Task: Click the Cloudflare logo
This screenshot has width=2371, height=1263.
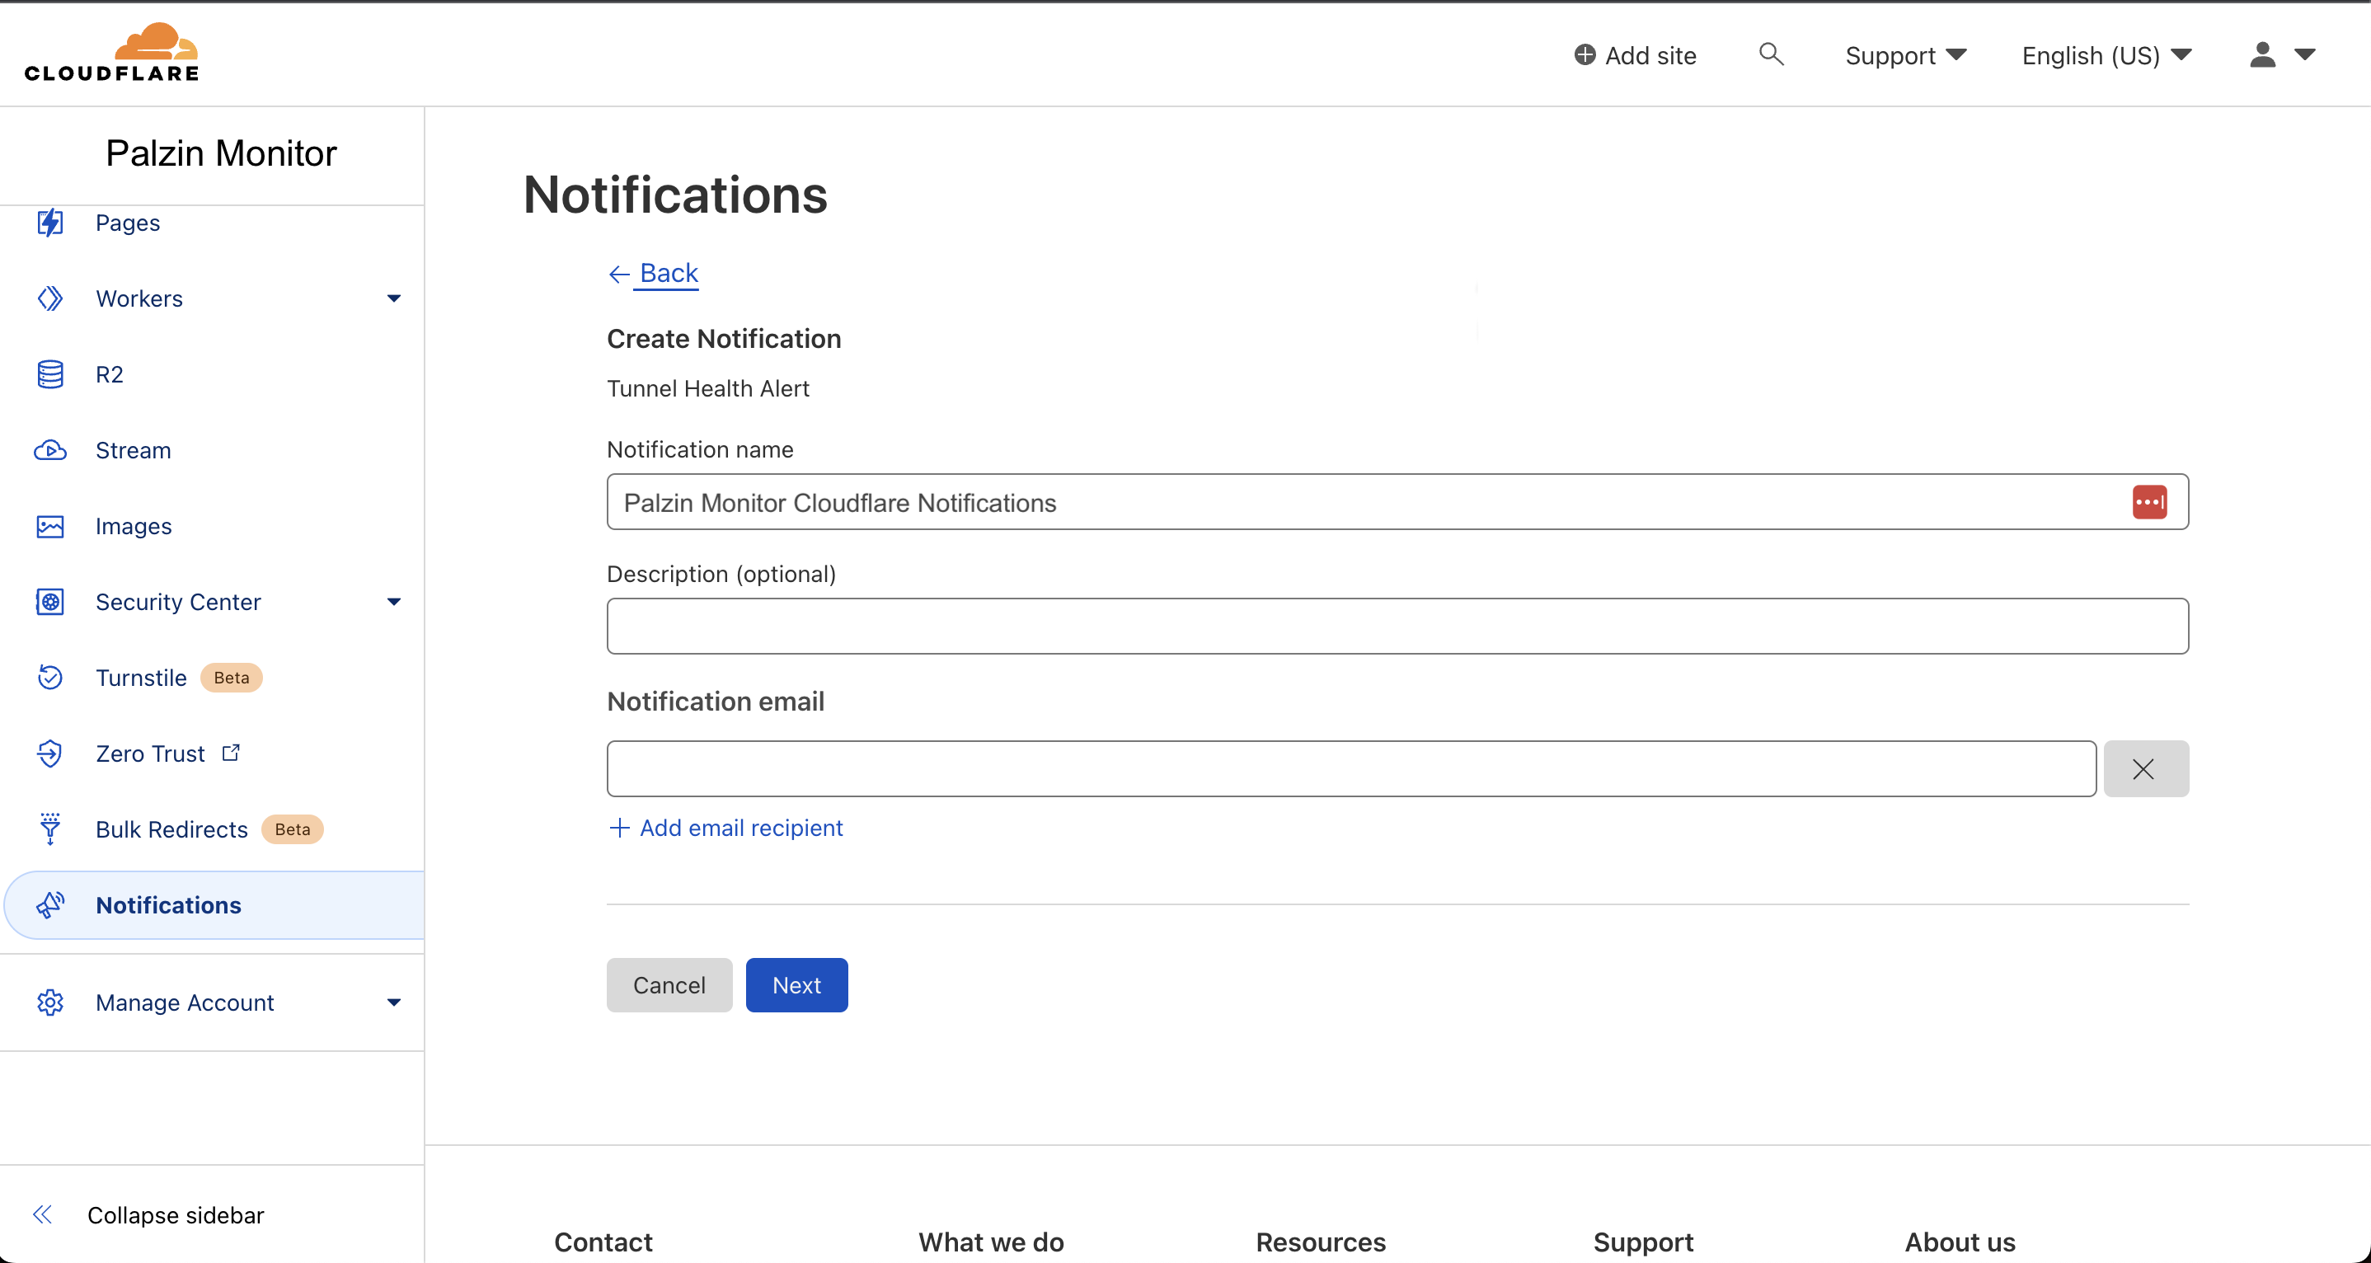Action: tap(111, 53)
